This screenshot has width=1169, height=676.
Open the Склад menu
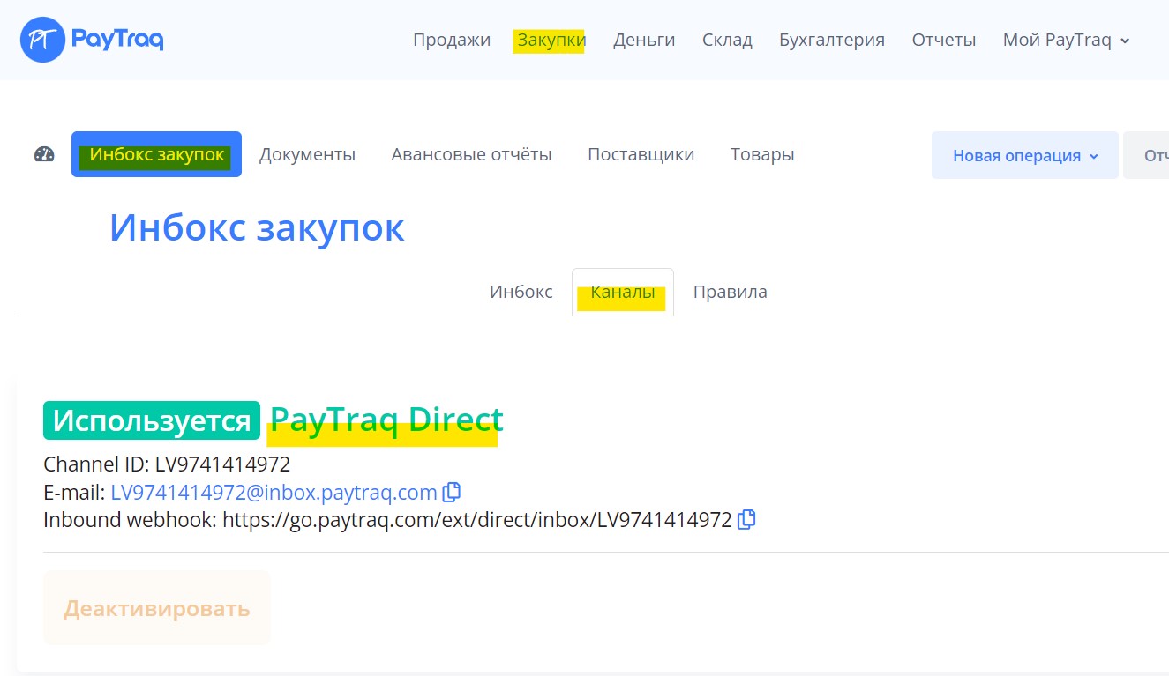click(727, 40)
